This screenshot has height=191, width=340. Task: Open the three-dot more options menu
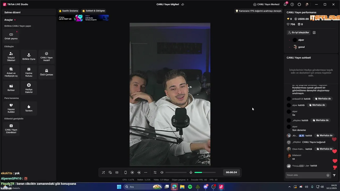[146, 172]
